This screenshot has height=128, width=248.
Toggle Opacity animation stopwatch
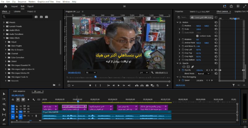click(183, 70)
